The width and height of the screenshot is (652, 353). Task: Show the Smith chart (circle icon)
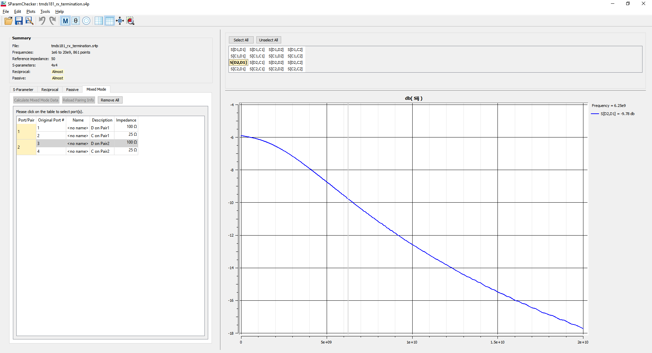point(86,21)
